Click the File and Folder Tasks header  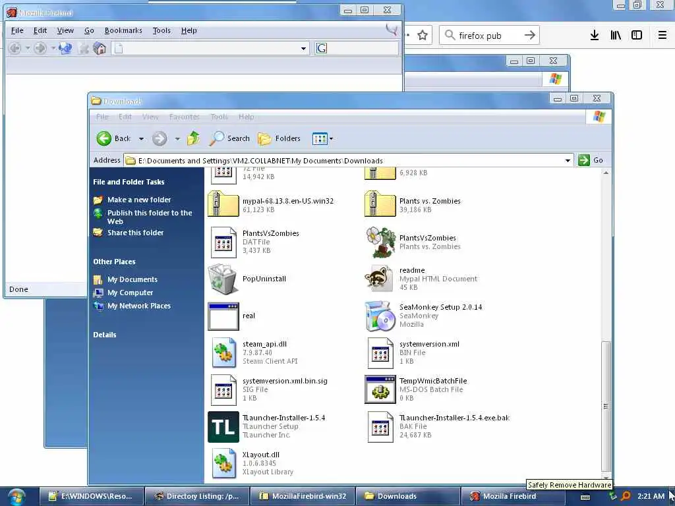click(x=129, y=182)
